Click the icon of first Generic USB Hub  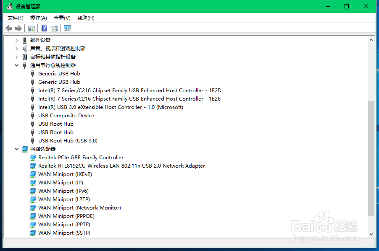tap(33, 74)
